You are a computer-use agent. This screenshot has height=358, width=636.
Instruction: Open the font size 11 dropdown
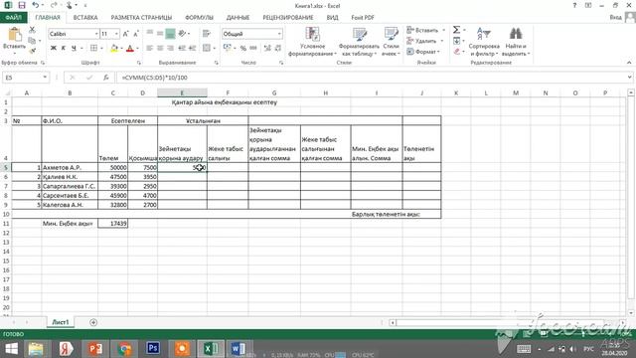click(x=117, y=34)
